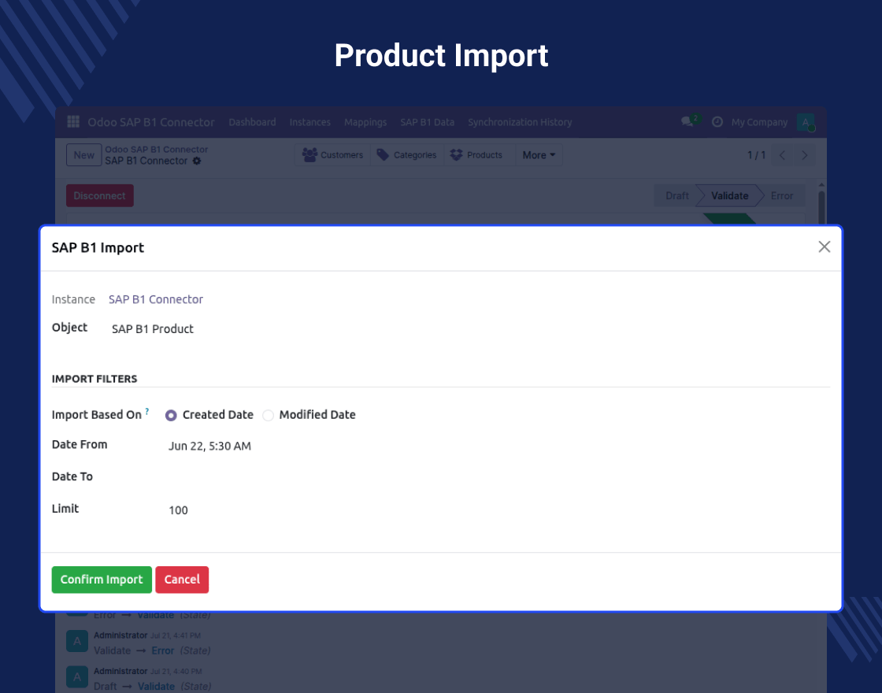
Task: Open the Mappings menu
Action: click(x=365, y=122)
